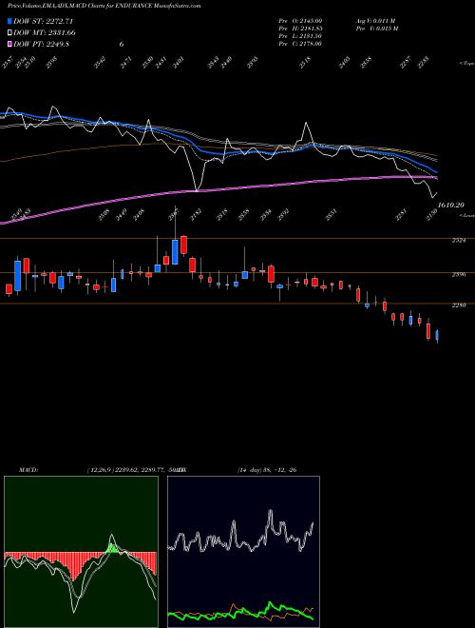Click the Pre V: 0.015 M value
This screenshot has width=475, height=628.
point(377,29)
